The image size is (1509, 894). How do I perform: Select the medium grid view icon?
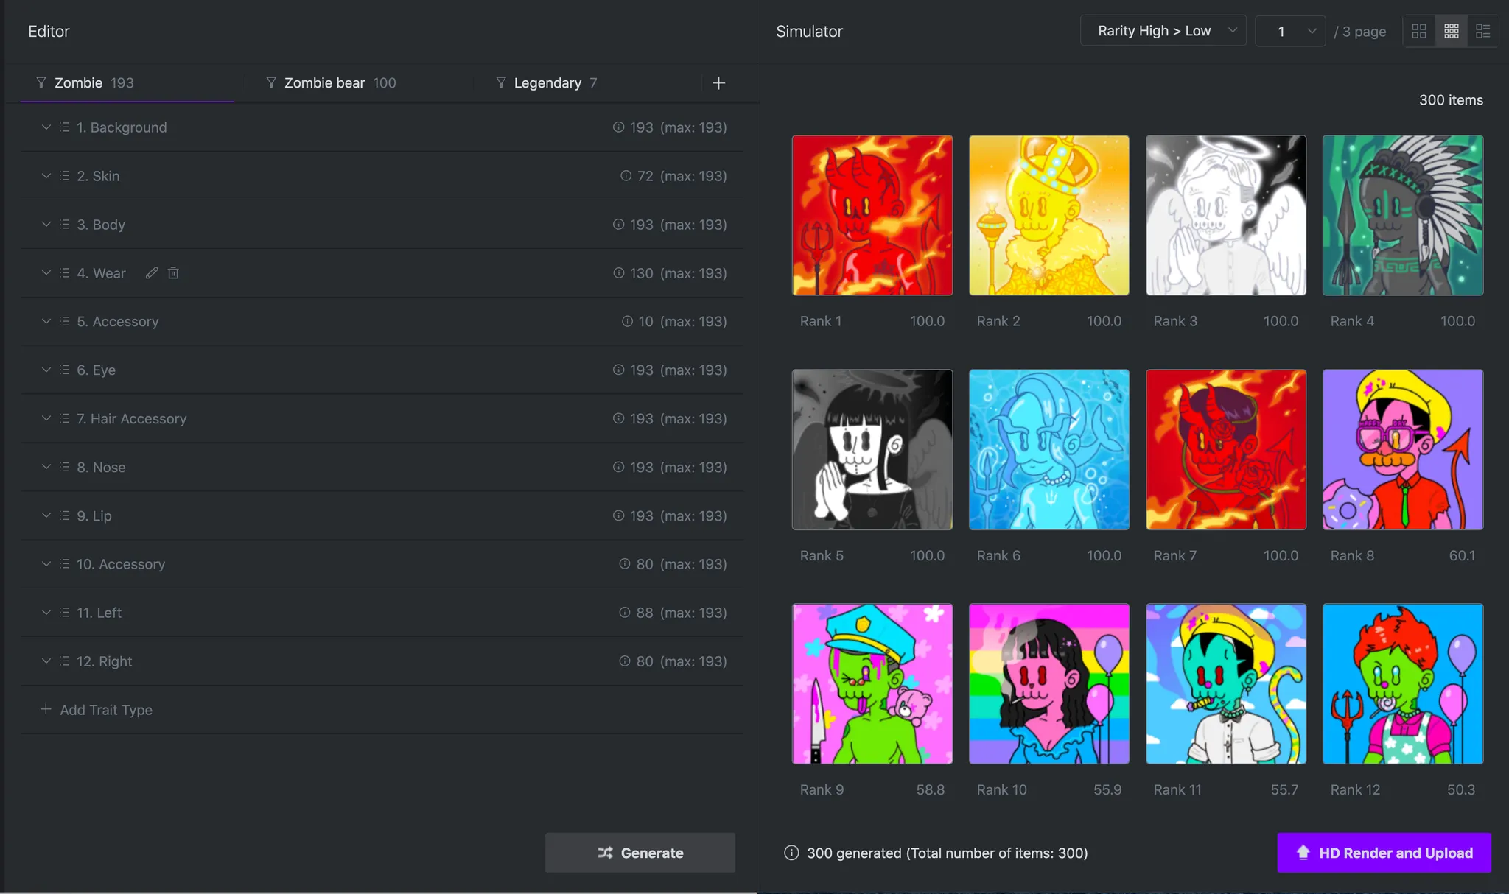[1451, 31]
